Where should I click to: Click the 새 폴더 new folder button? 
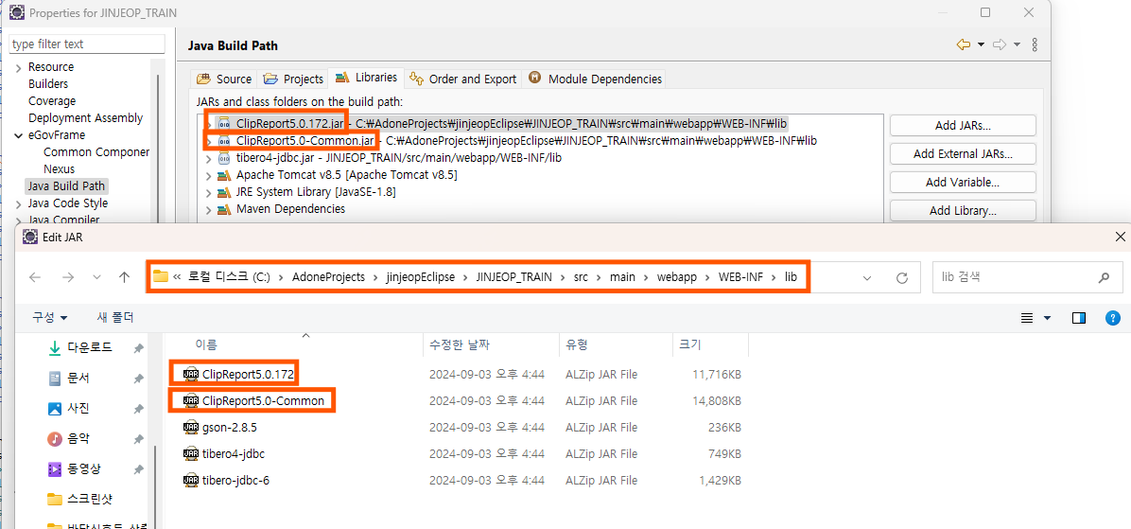(x=115, y=318)
